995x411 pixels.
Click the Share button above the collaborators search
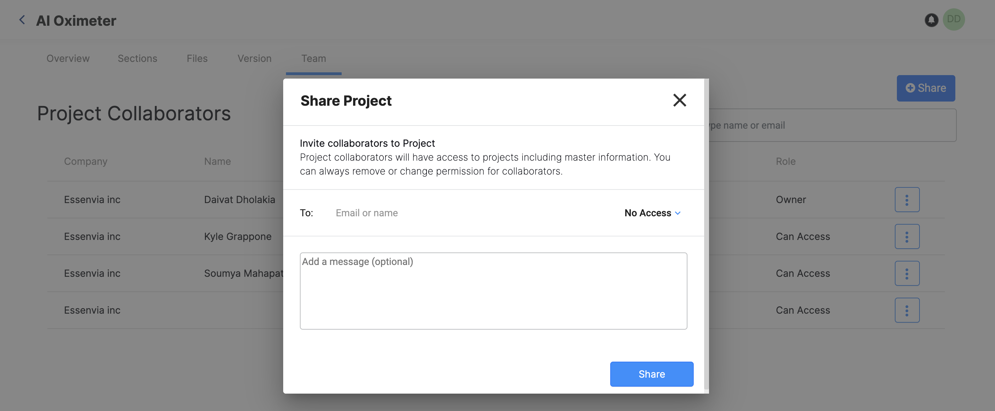click(x=926, y=88)
